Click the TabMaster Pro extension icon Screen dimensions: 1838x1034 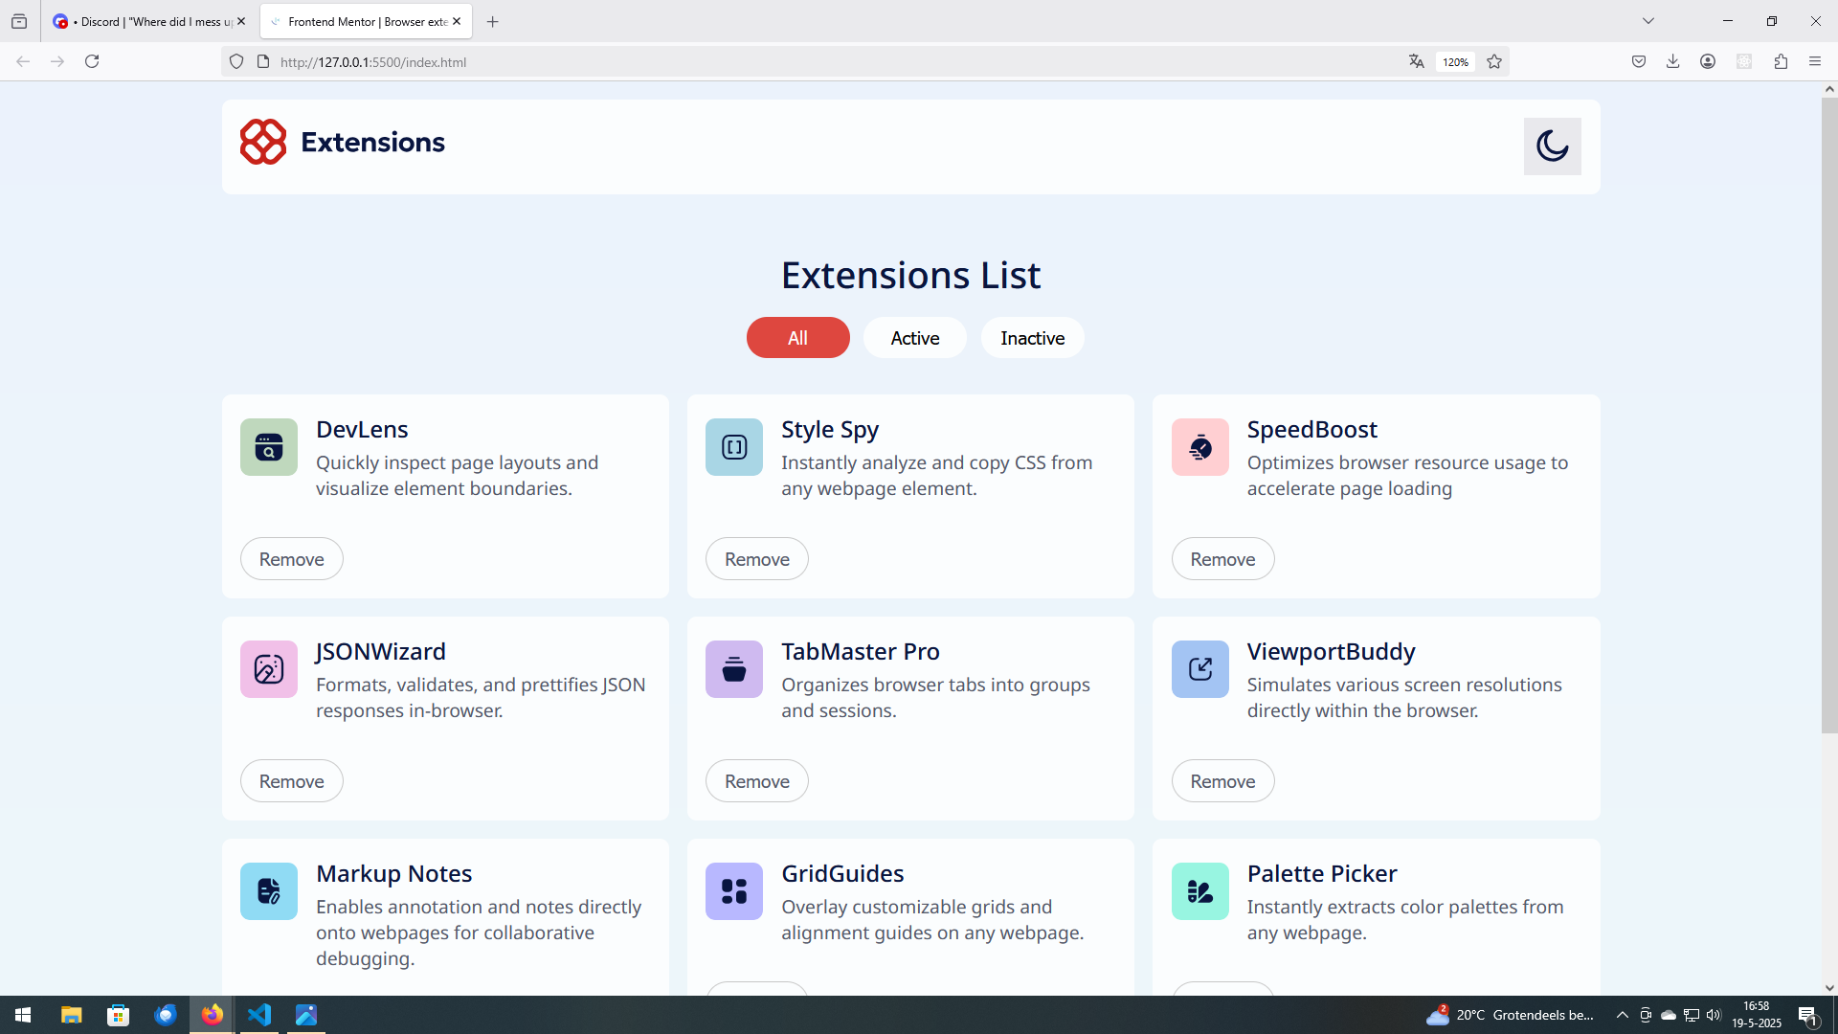point(734,669)
